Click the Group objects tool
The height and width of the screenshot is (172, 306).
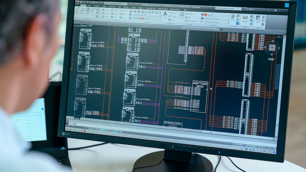(x=233, y=18)
